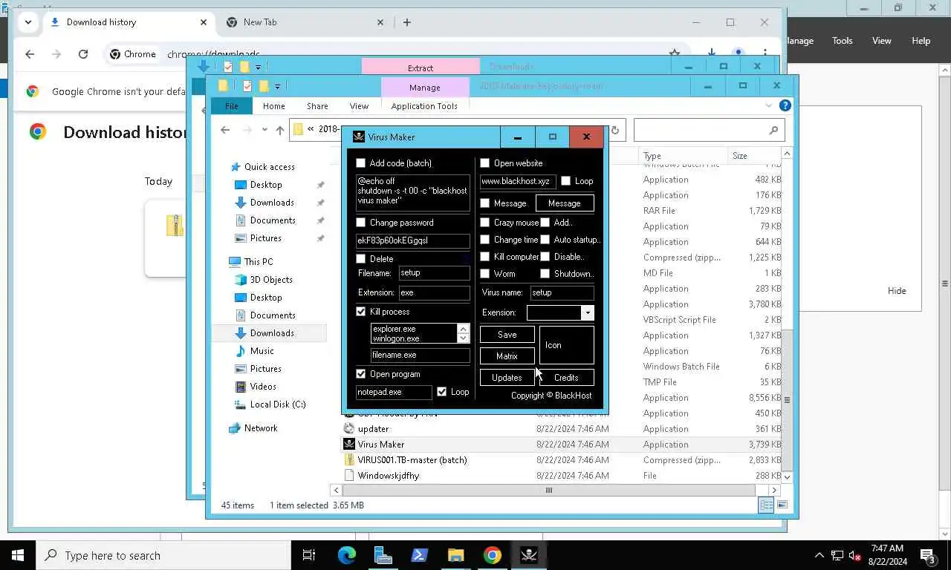Click the taskbar volume icon
The image size is (951, 570).
[854, 555]
